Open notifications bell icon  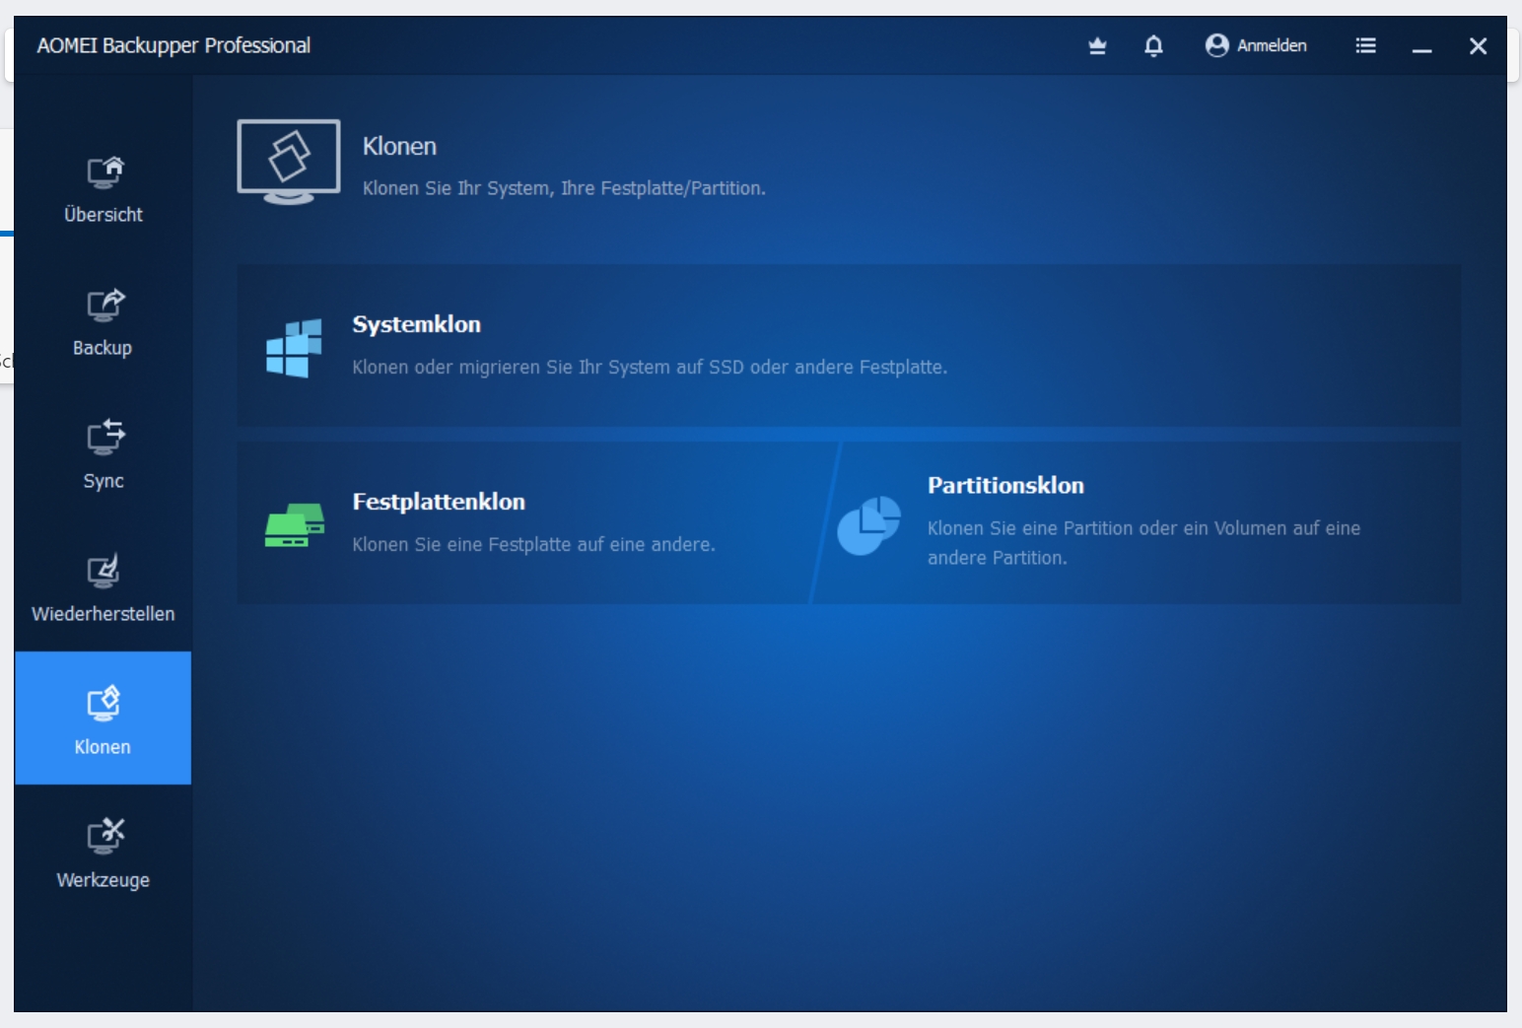pos(1153,45)
